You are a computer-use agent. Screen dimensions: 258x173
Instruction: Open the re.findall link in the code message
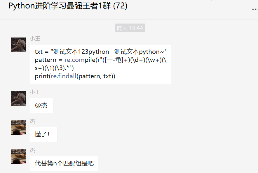point(64,76)
